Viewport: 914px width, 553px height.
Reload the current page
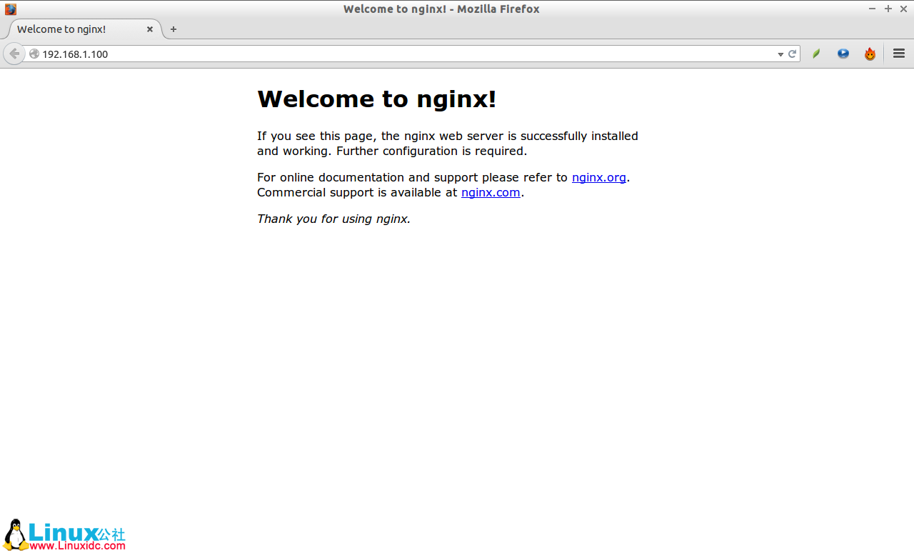coord(792,54)
